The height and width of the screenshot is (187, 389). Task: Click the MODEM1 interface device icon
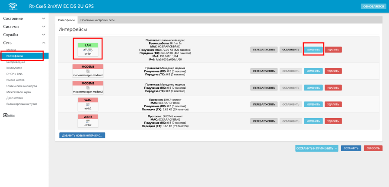(x=88, y=71)
